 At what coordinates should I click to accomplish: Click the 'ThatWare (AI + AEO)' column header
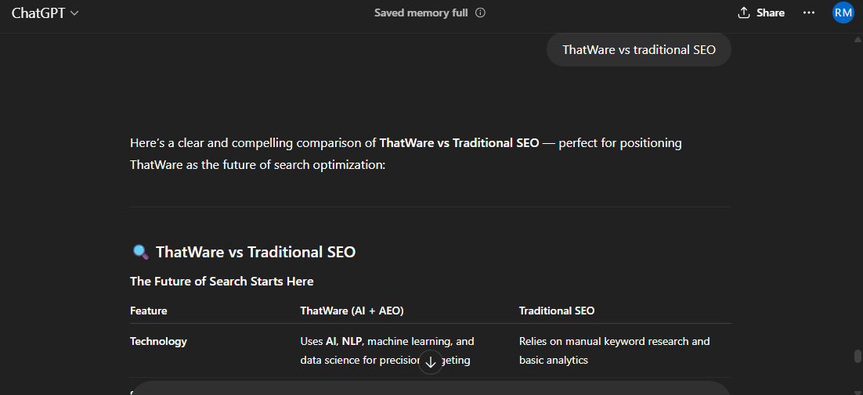(352, 311)
